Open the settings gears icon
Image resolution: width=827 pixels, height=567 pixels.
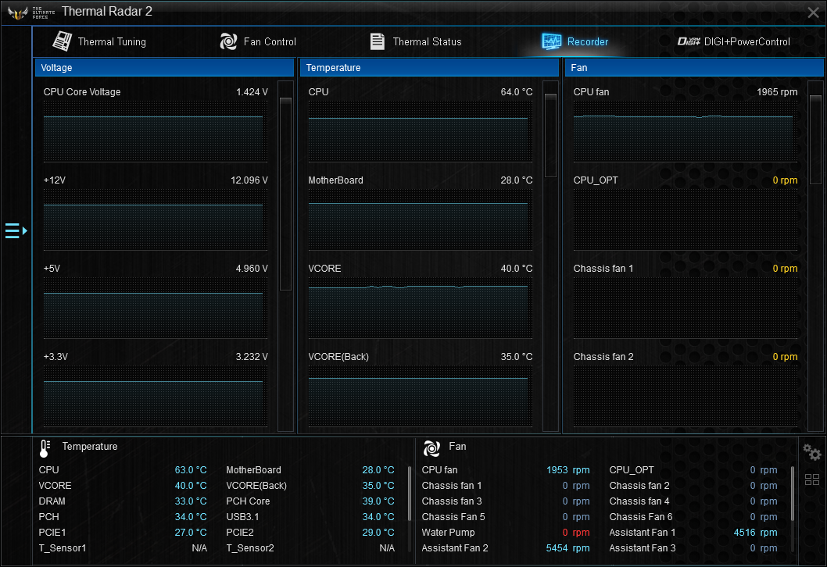811,452
